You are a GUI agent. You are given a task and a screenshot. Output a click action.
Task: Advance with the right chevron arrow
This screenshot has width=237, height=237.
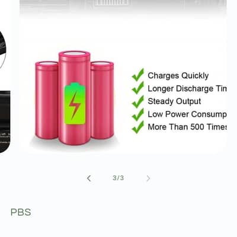(148, 178)
